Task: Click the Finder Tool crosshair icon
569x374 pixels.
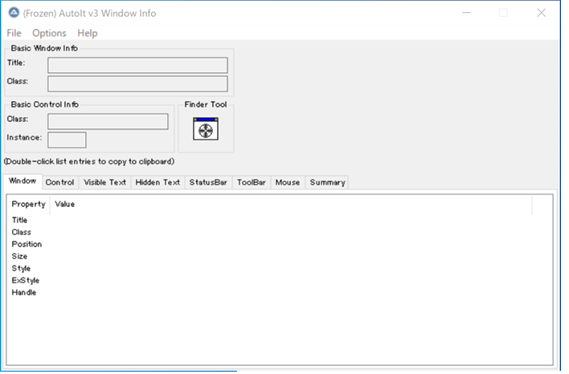Action: pyautogui.click(x=206, y=128)
